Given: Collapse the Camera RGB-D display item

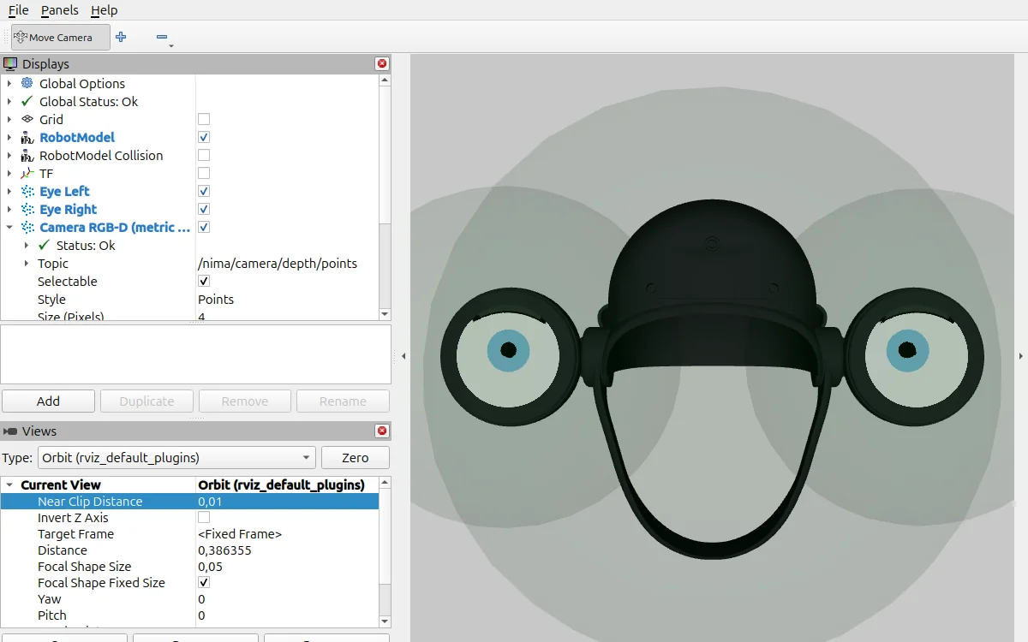Looking at the screenshot, I should tap(9, 227).
